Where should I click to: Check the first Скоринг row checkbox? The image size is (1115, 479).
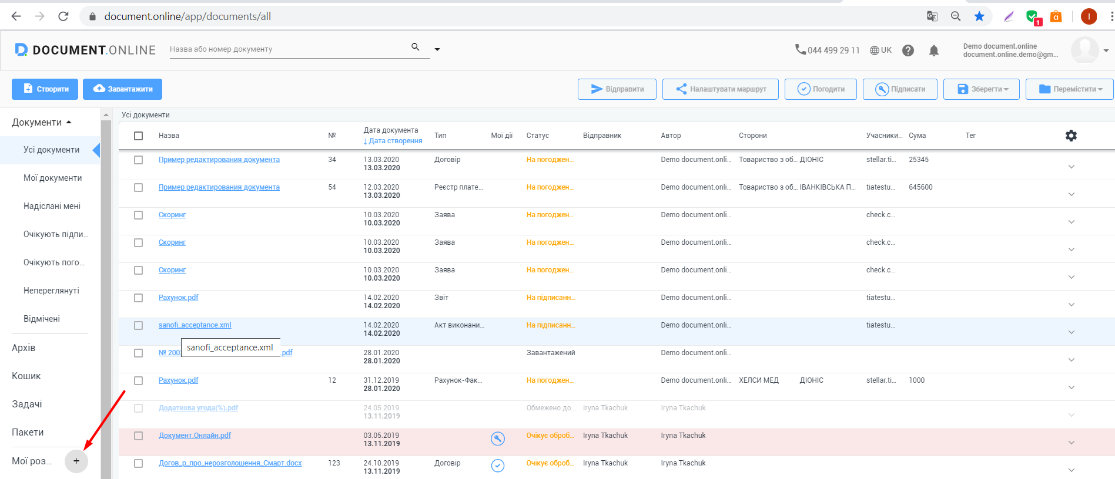(138, 215)
